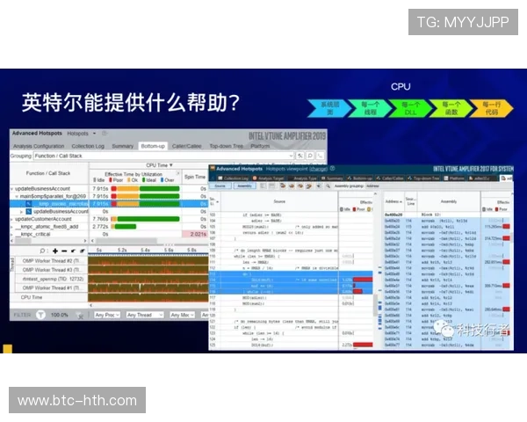Zoom in the timeline with the plus icon

(x=55, y=251)
